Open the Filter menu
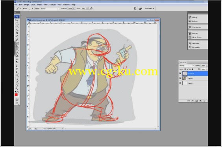Screen dimensions: 222x147 pos(45,5)
